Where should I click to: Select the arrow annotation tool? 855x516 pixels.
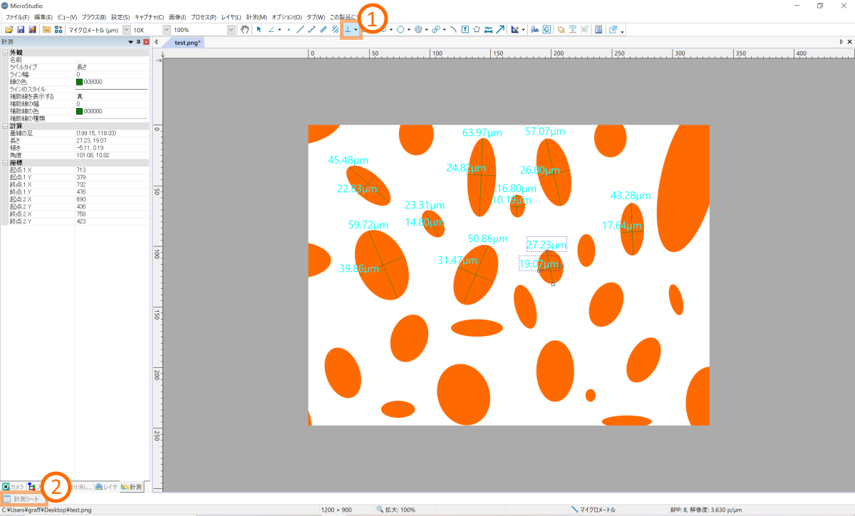tap(500, 30)
